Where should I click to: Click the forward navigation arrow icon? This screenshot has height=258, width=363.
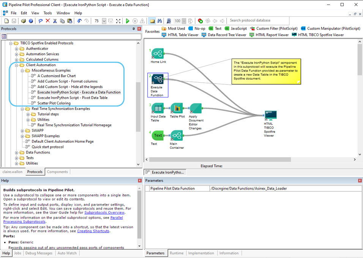(x=222, y=21)
